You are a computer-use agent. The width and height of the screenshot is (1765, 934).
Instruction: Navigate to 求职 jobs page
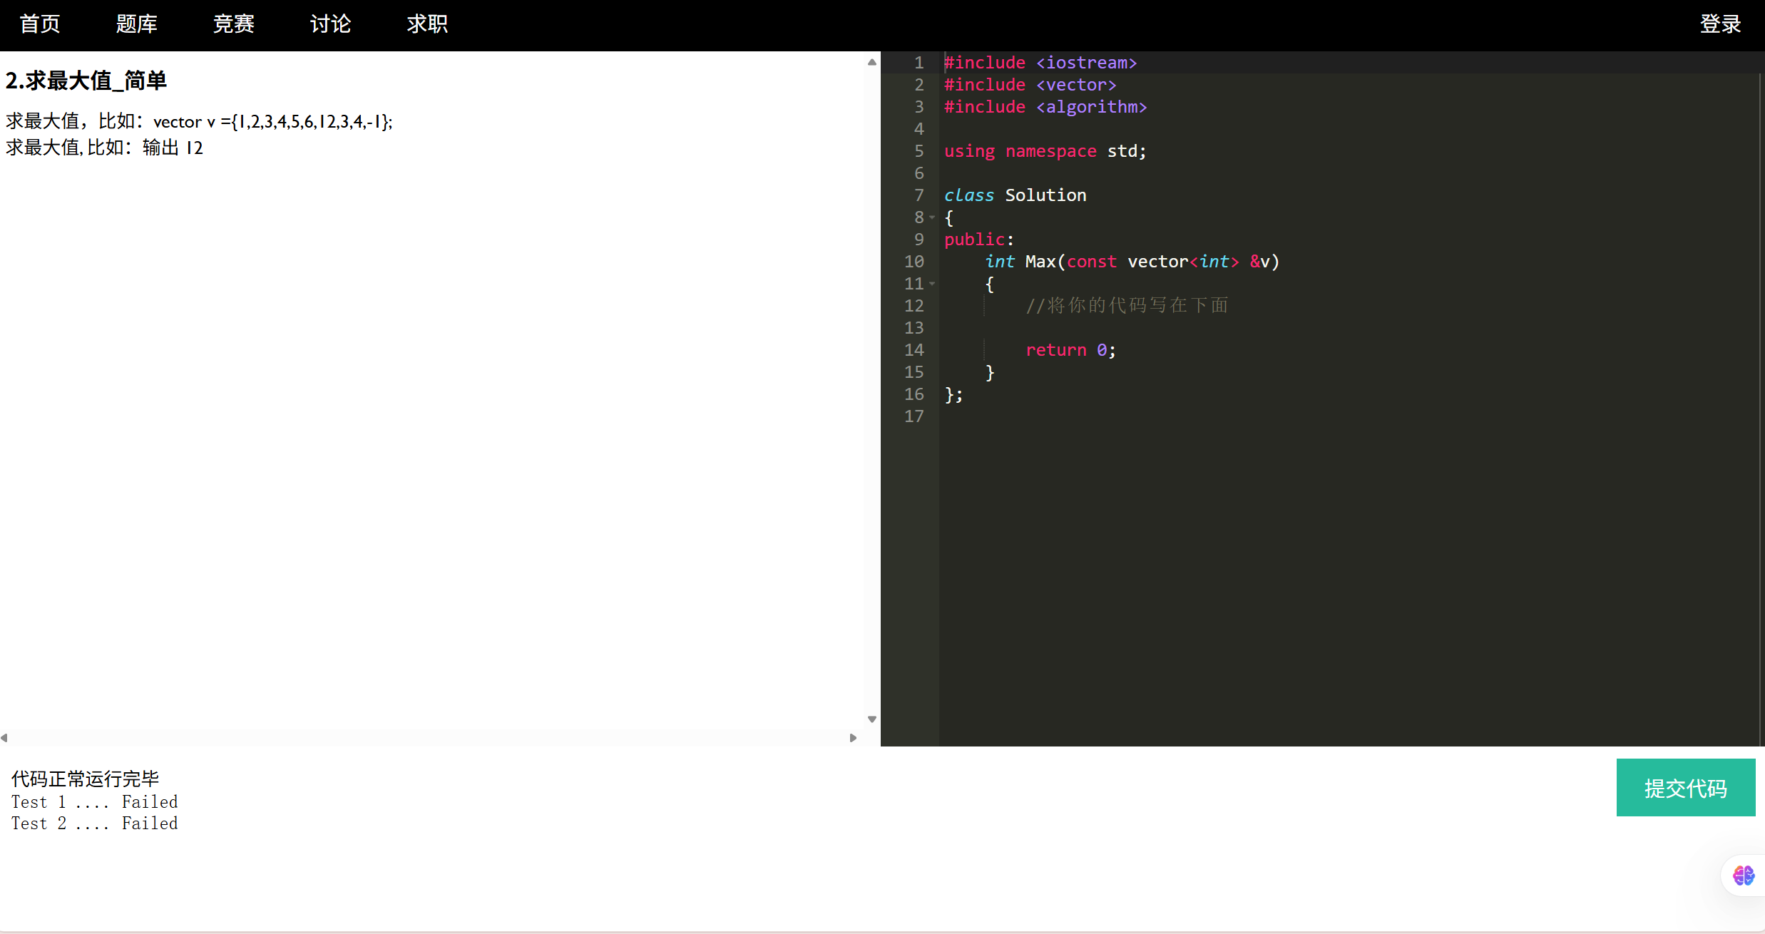[x=427, y=24]
